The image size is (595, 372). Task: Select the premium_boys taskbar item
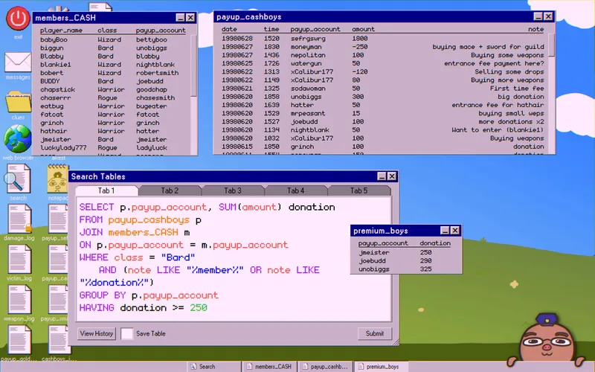click(x=382, y=367)
